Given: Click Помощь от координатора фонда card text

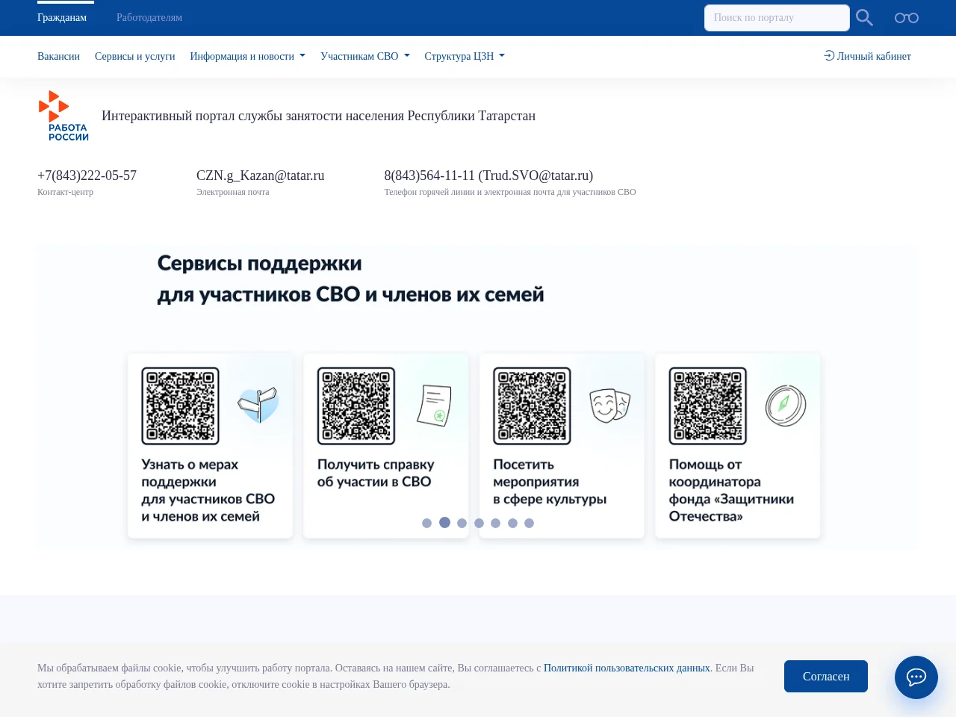Looking at the screenshot, I should point(731,490).
